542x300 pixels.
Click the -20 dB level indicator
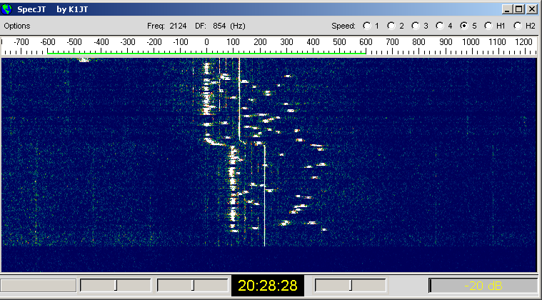[x=483, y=286]
